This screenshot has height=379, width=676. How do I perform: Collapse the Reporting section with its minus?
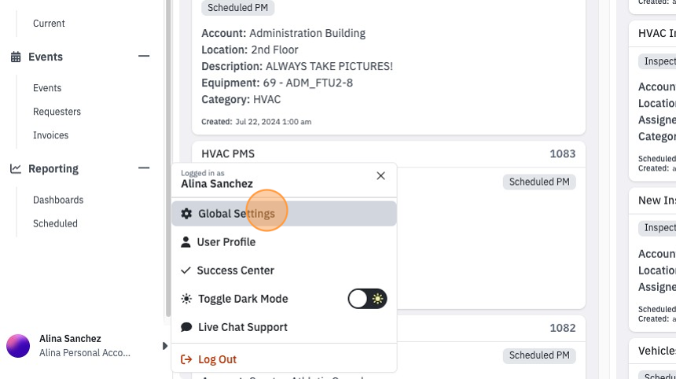pos(144,168)
